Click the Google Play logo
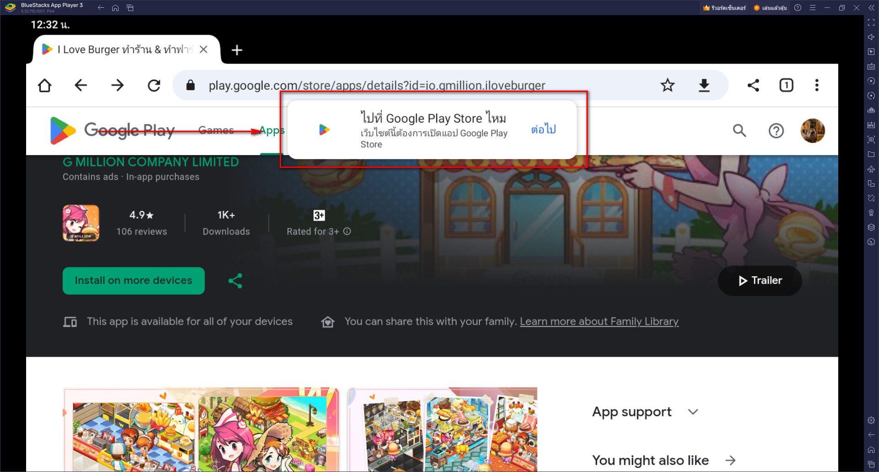 pos(112,131)
